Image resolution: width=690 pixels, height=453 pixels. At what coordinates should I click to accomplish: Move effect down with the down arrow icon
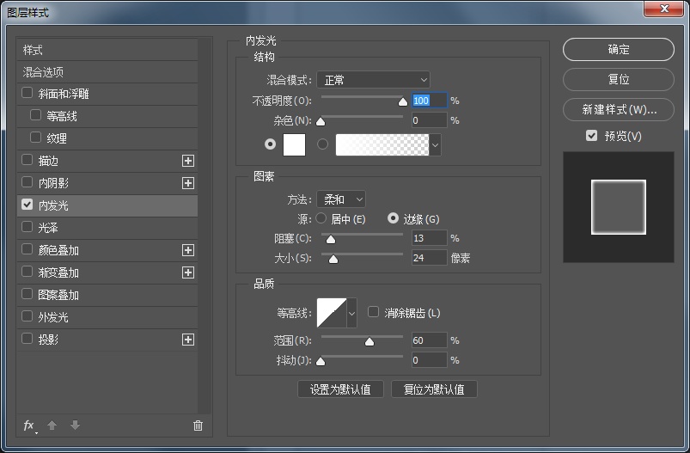pyautogui.click(x=76, y=425)
